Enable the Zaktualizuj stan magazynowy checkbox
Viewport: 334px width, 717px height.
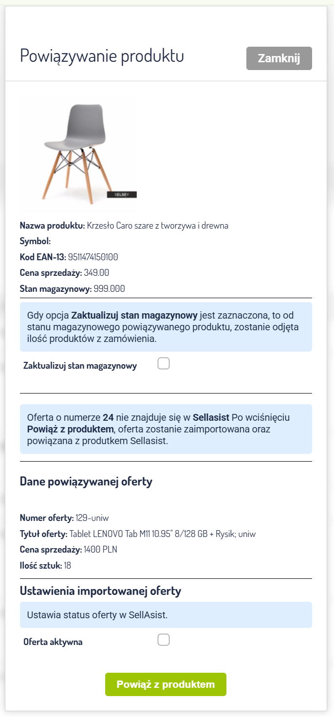click(x=164, y=364)
